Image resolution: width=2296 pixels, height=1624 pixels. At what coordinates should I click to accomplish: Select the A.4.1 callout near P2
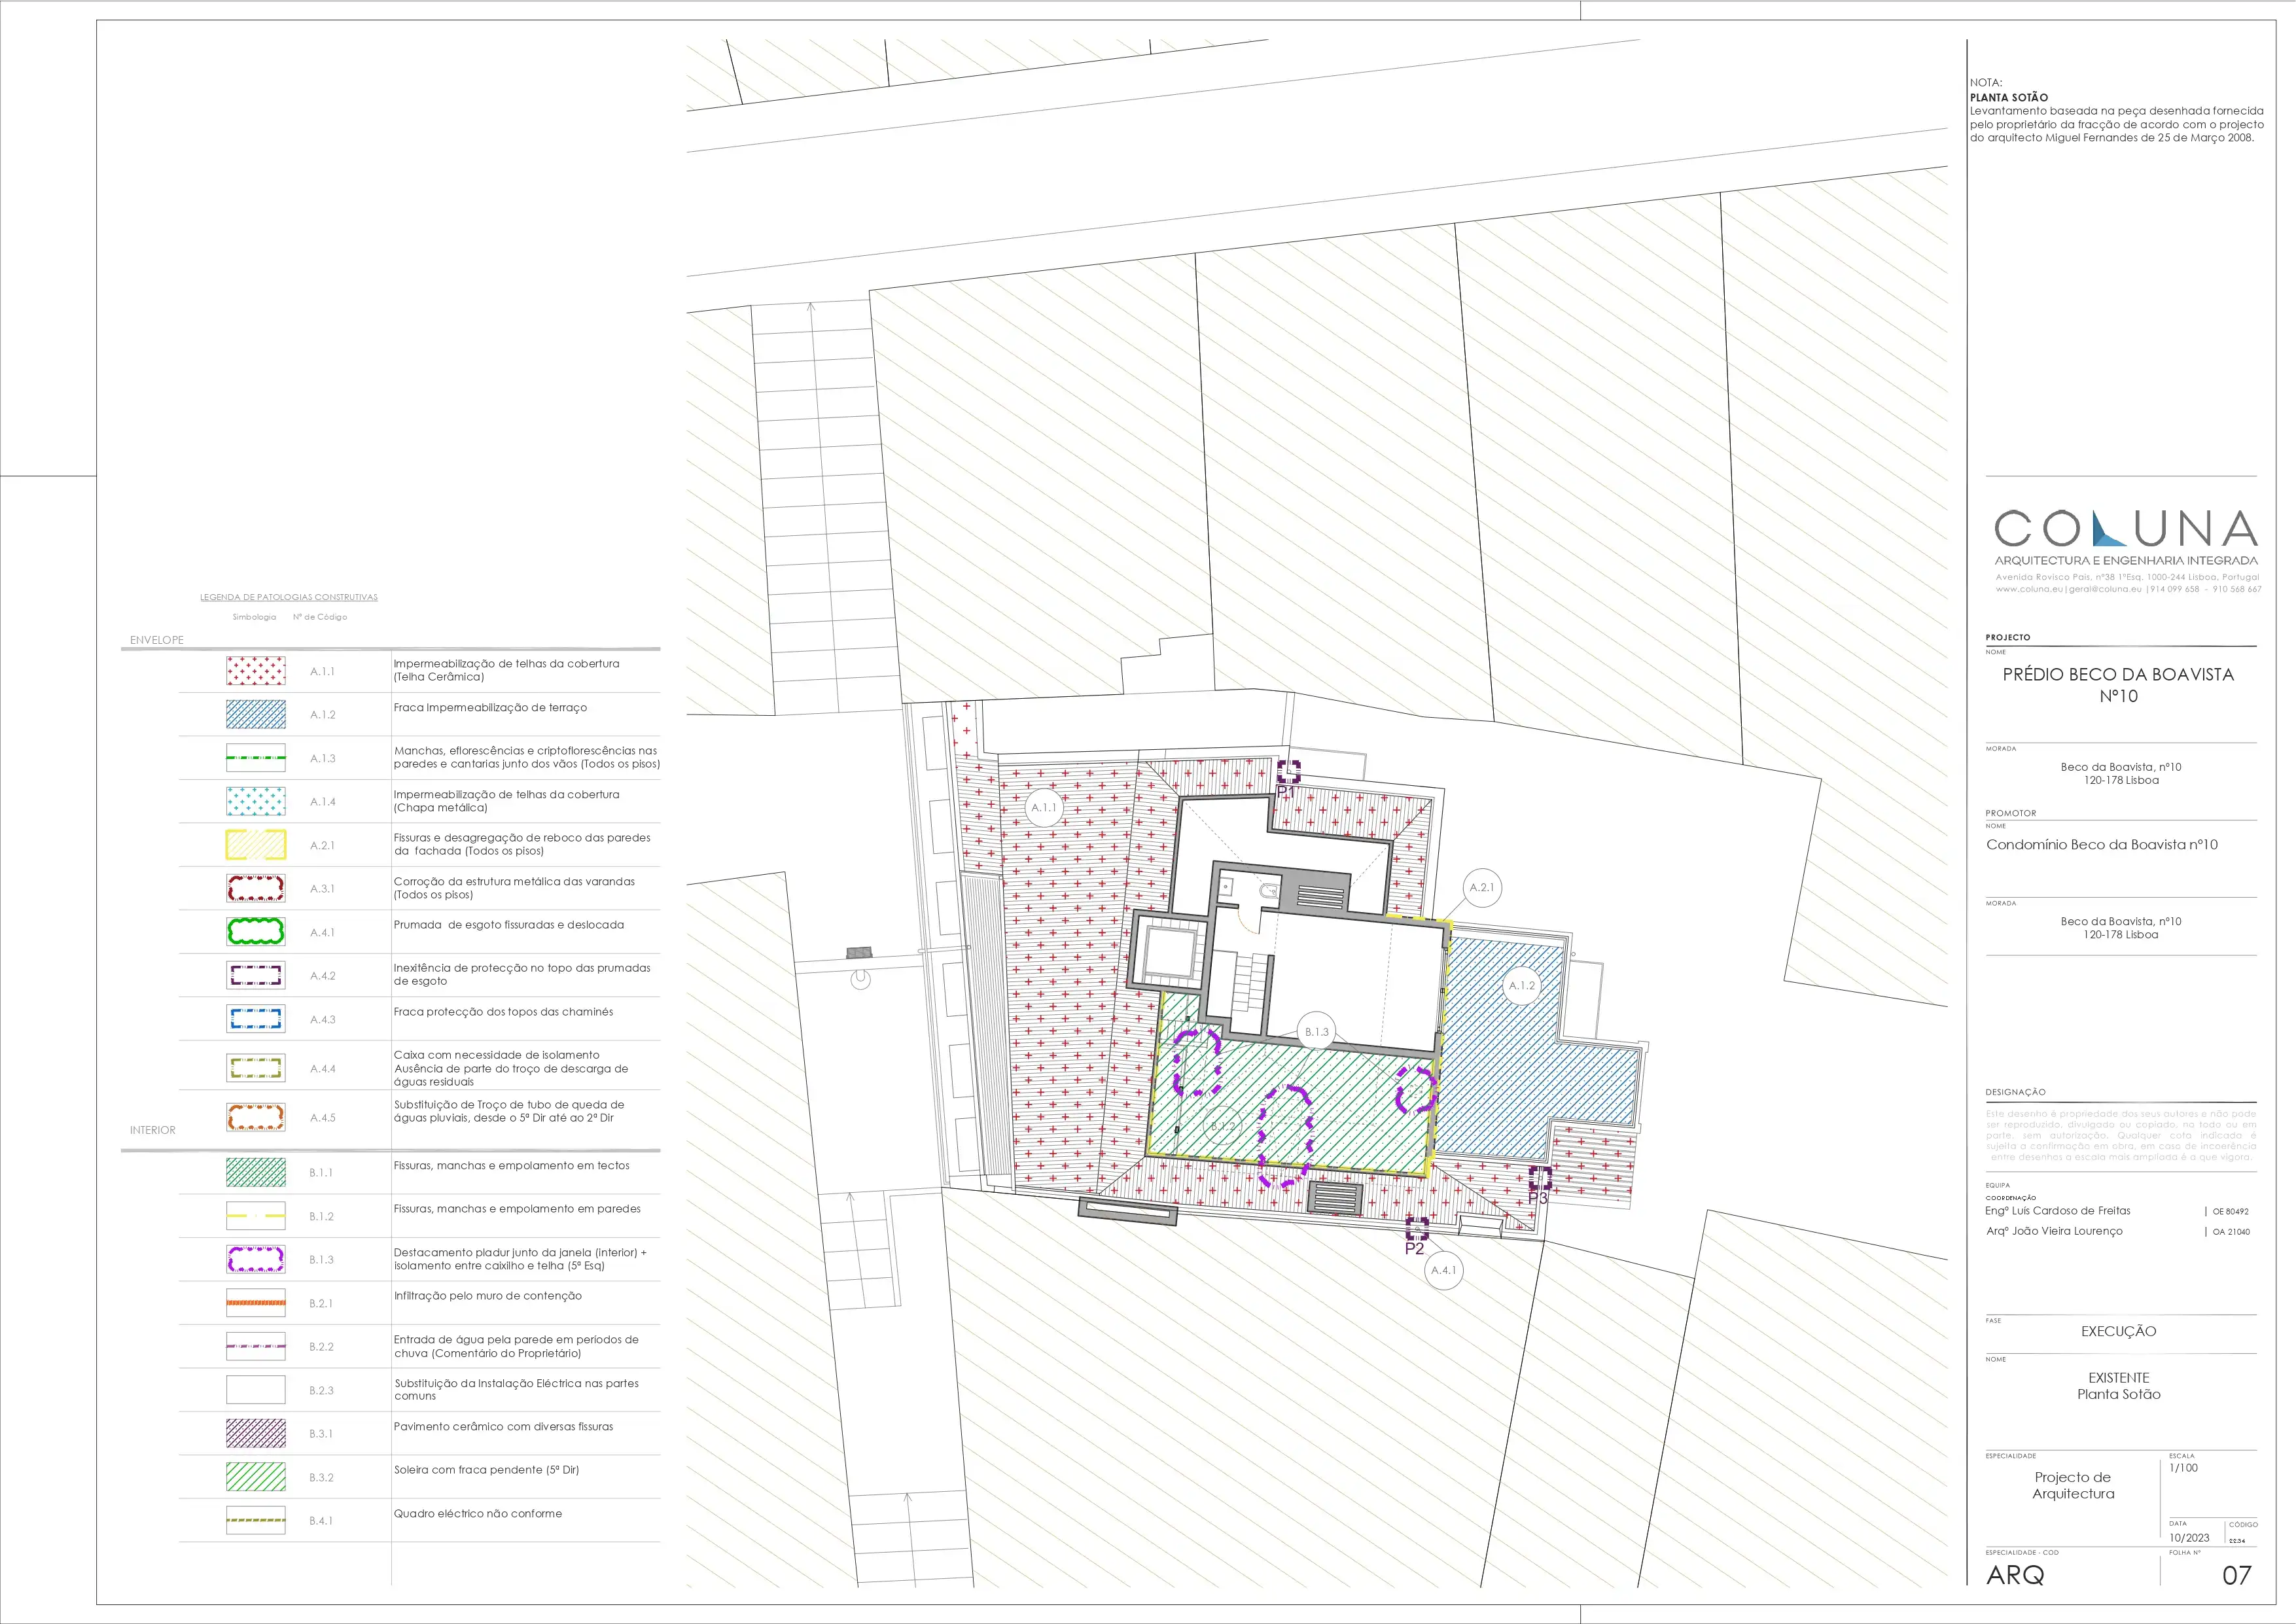[1444, 1270]
